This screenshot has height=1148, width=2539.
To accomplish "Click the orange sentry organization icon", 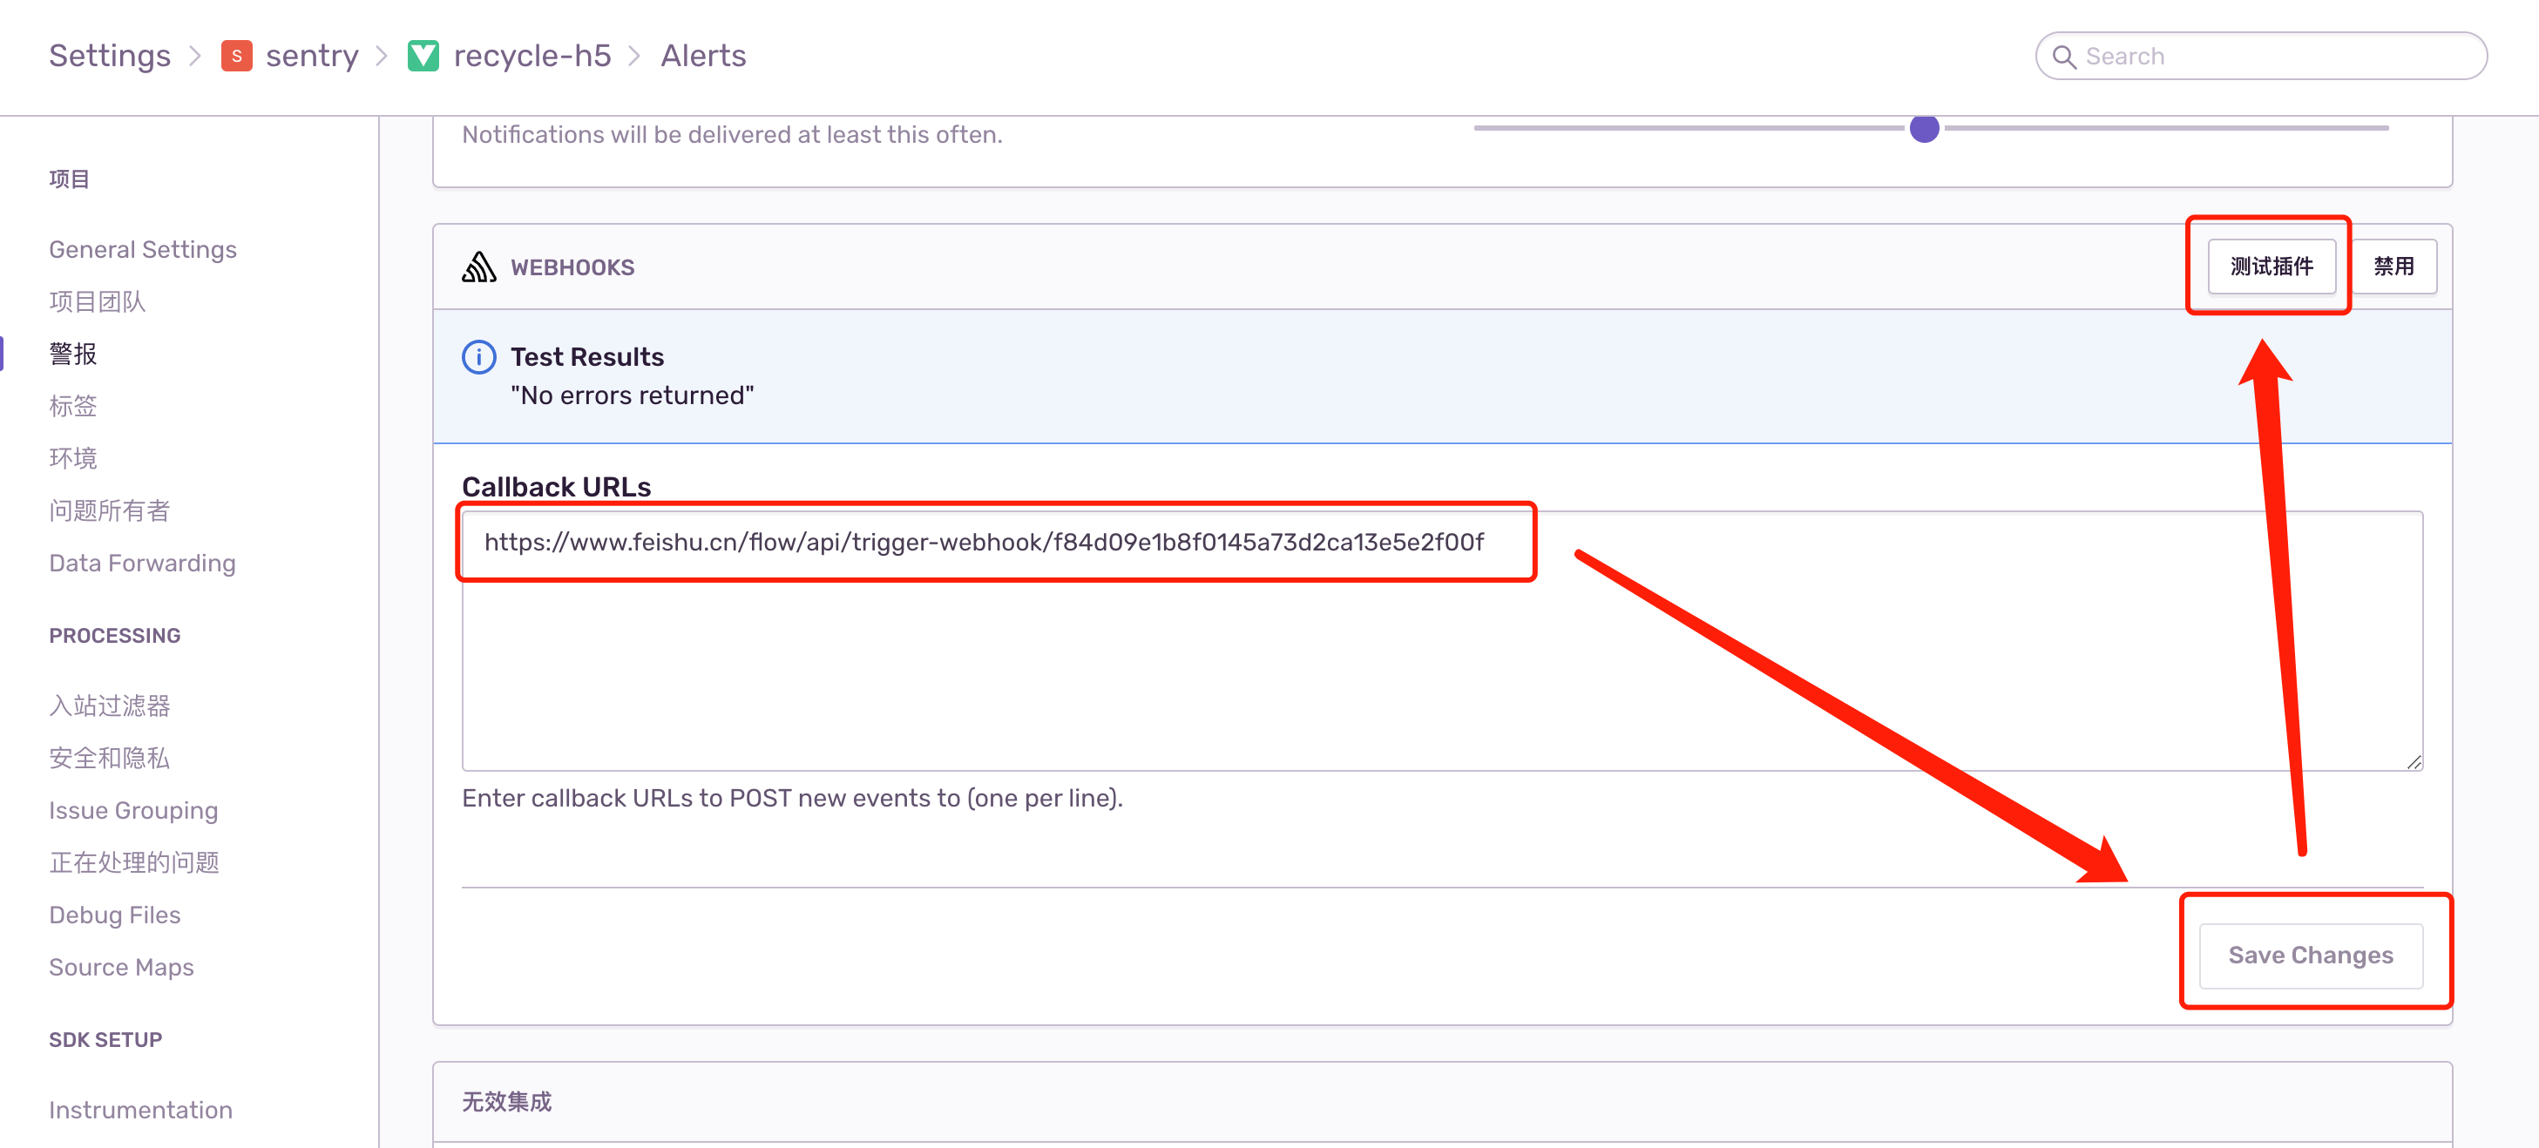I will (x=236, y=56).
